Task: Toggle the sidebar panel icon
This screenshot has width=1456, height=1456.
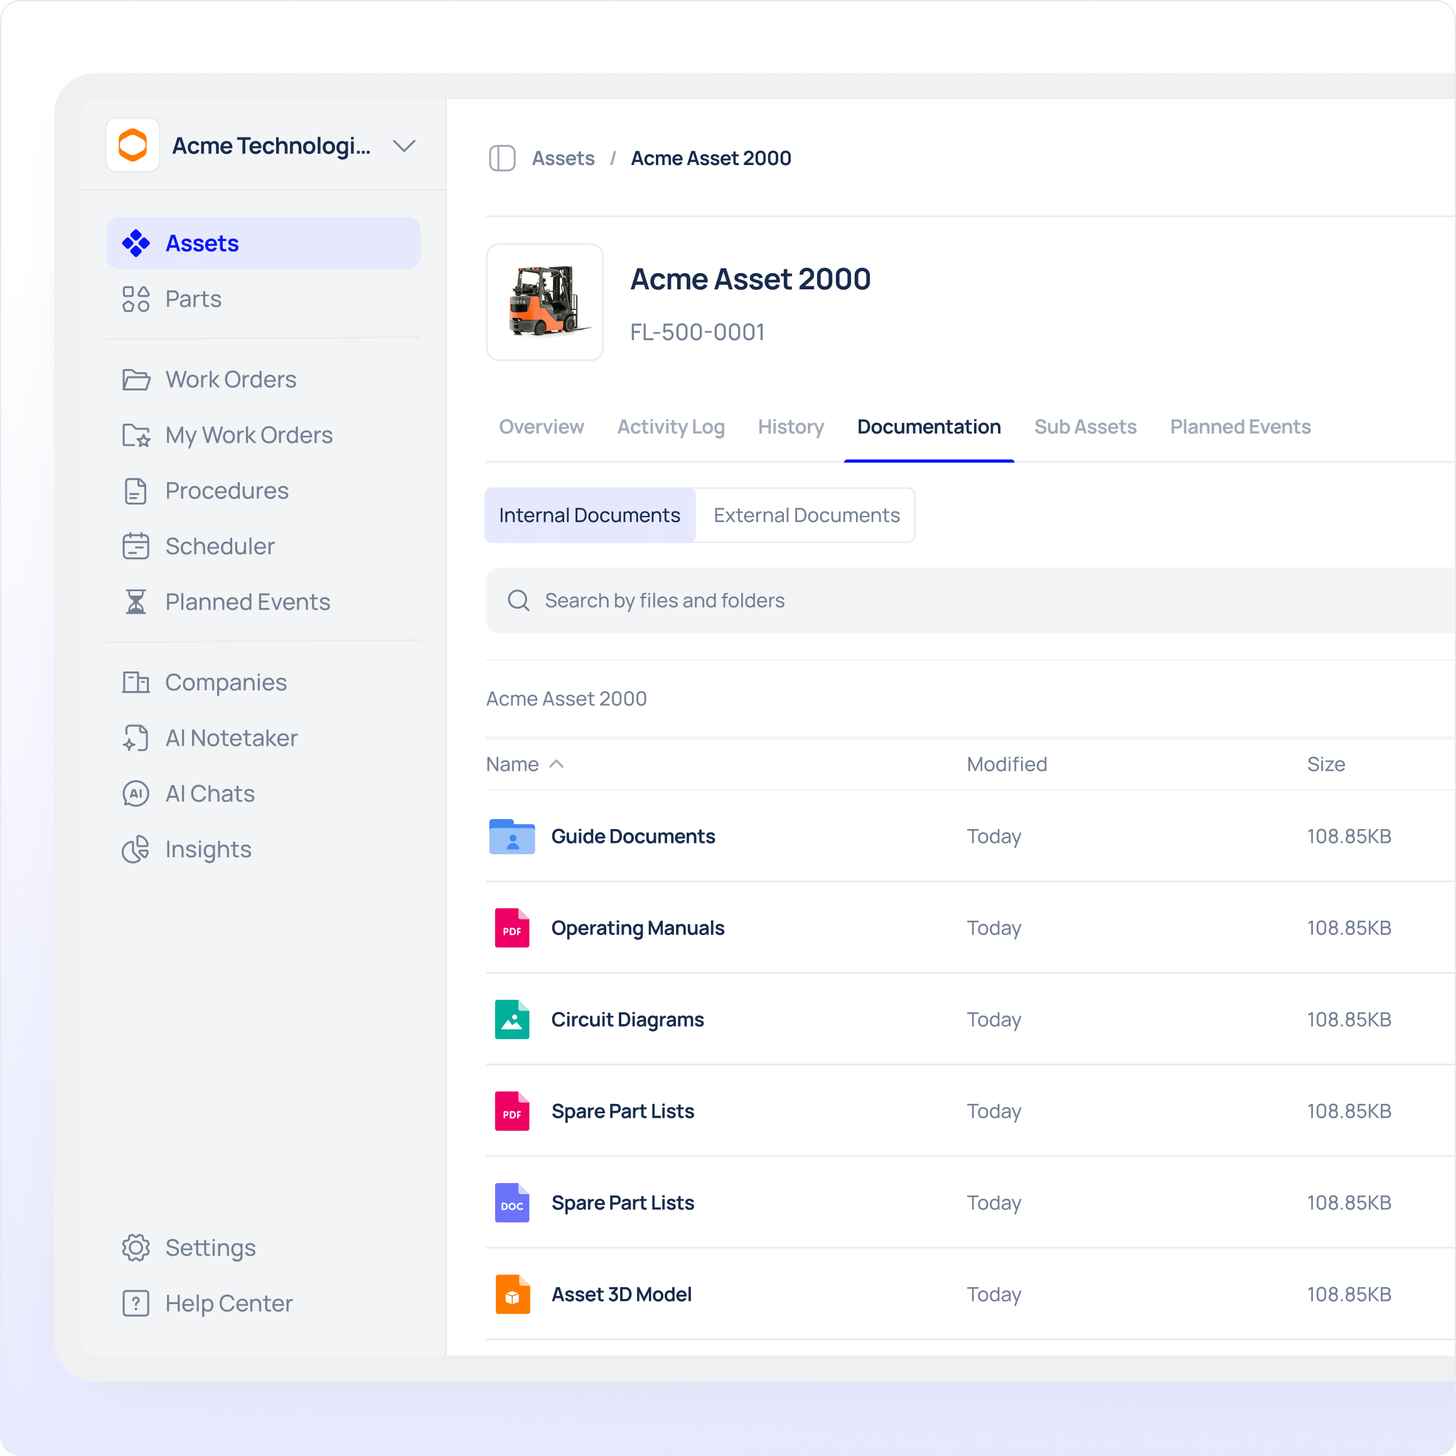Action: click(x=502, y=158)
